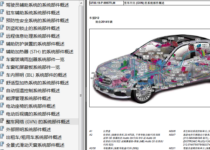
Task: Click bookmark icon beside 电动座椅的系统部件概述
Action: [x=2, y=105]
